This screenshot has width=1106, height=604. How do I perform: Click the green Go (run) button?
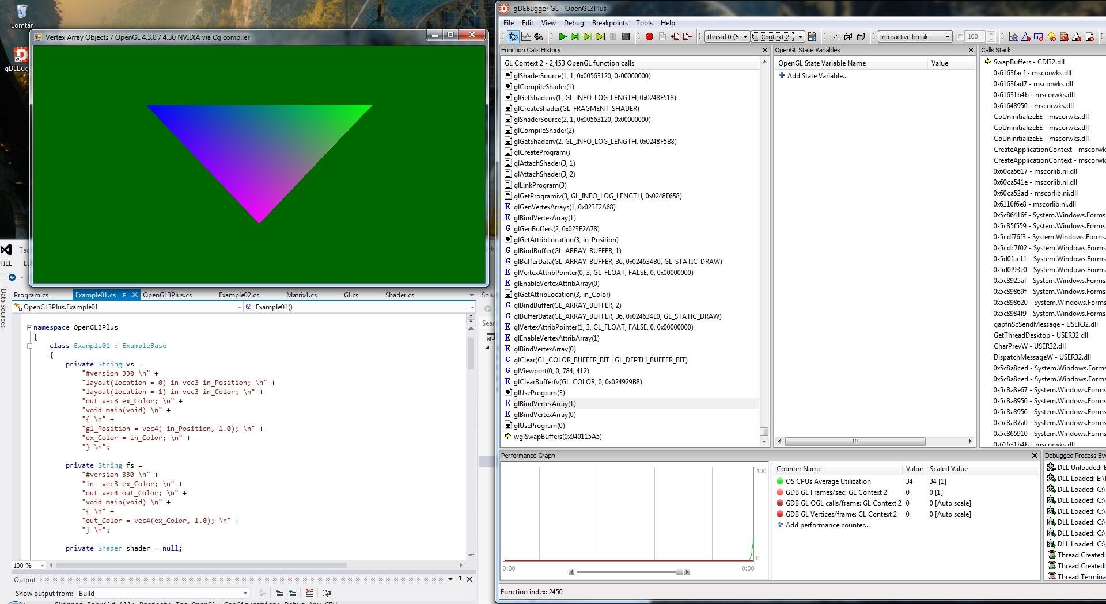pos(563,37)
